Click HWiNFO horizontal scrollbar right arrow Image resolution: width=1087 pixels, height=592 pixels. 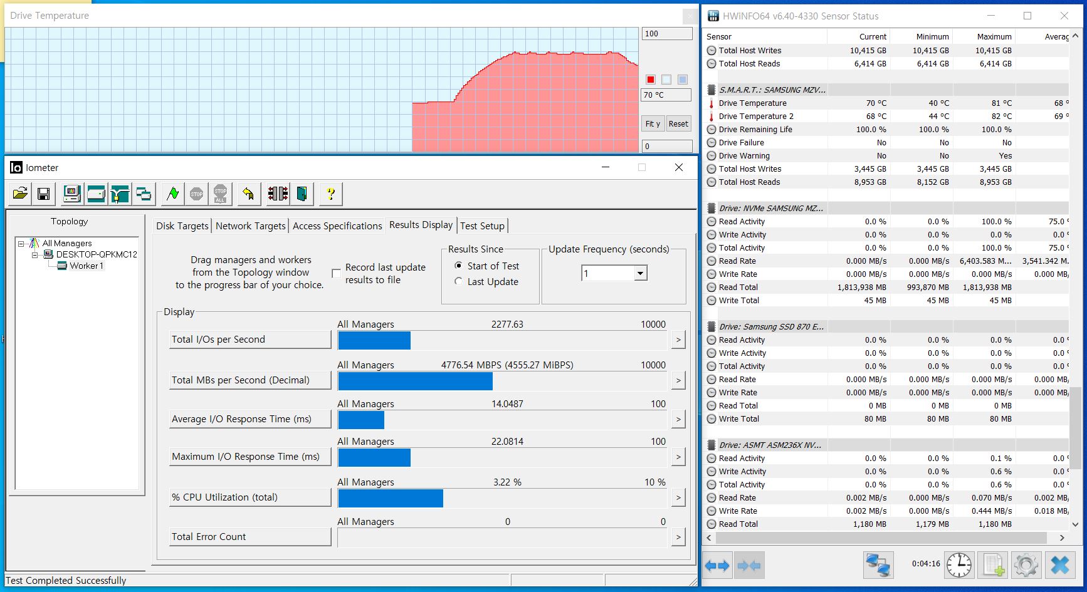click(x=1062, y=537)
